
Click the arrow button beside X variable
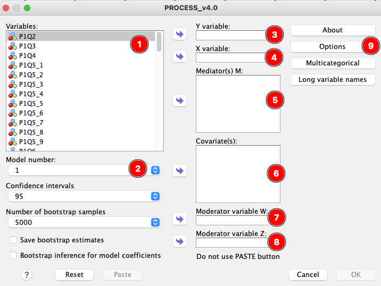point(180,56)
